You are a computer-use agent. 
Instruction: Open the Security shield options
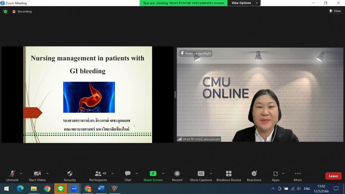click(70, 176)
